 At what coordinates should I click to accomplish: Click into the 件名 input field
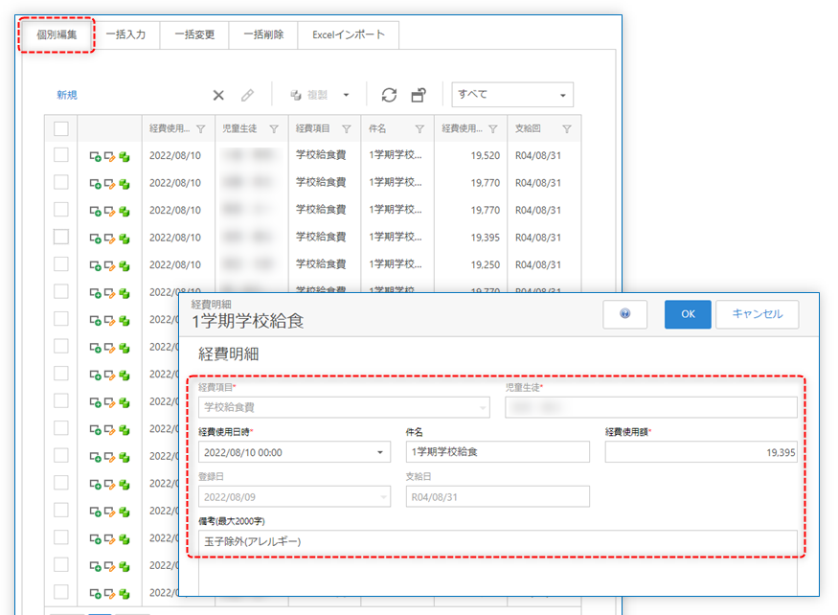498,452
